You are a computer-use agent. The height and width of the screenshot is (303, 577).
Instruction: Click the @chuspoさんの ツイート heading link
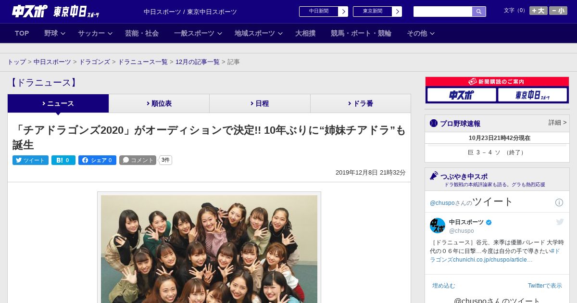click(x=472, y=202)
